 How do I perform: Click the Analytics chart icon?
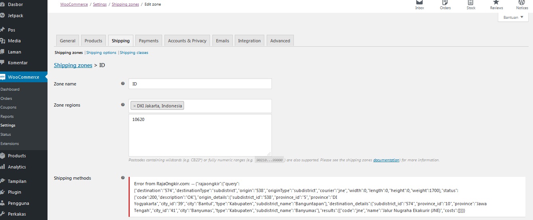pyautogui.click(x=2, y=167)
